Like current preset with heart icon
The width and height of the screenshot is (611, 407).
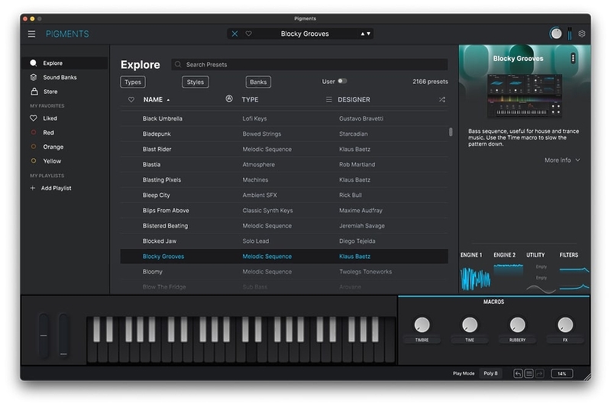point(249,34)
